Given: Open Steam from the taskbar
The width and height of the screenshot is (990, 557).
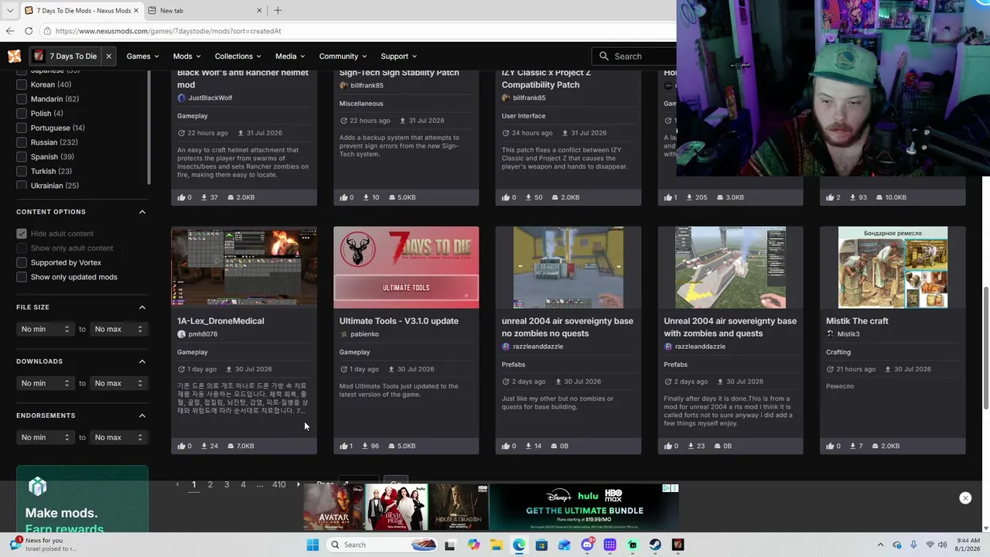Looking at the screenshot, I should [655, 545].
